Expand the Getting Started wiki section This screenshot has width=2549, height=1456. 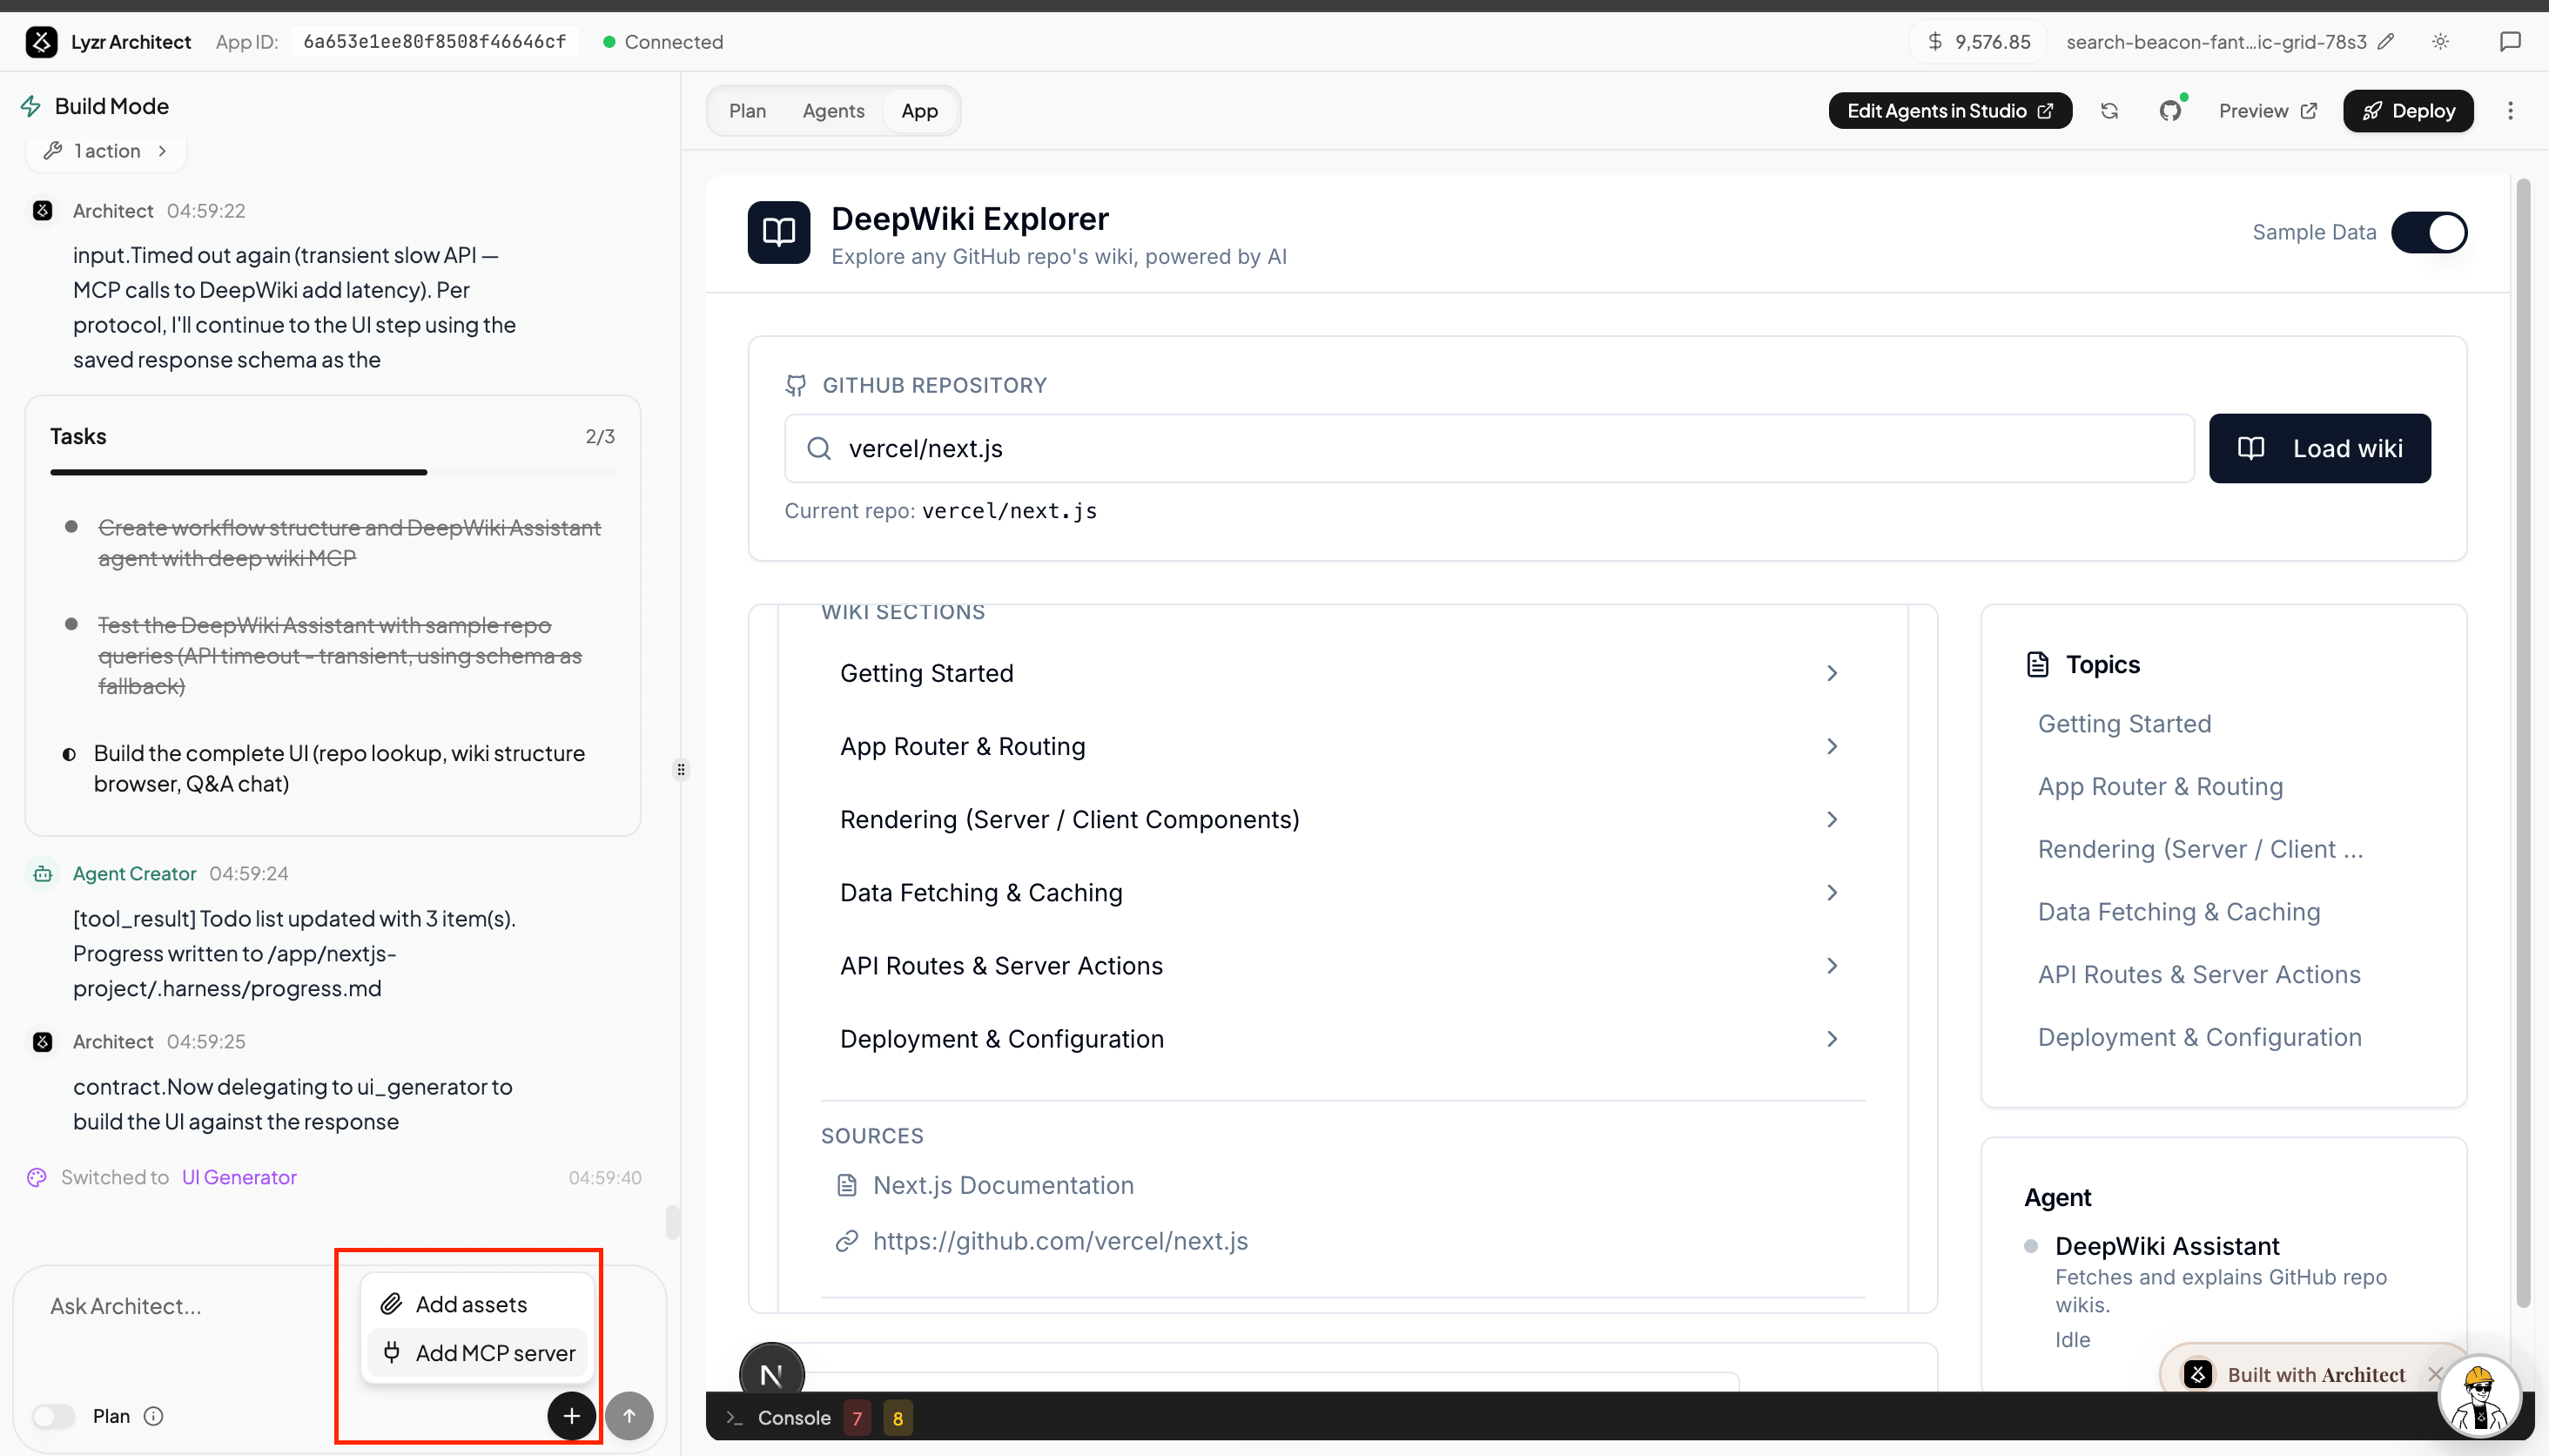click(1342, 673)
